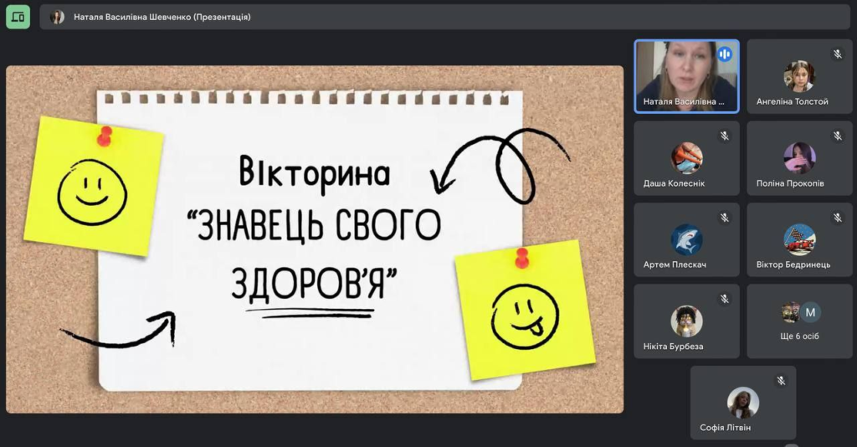Click the green presentation screen icon

pyautogui.click(x=18, y=17)
